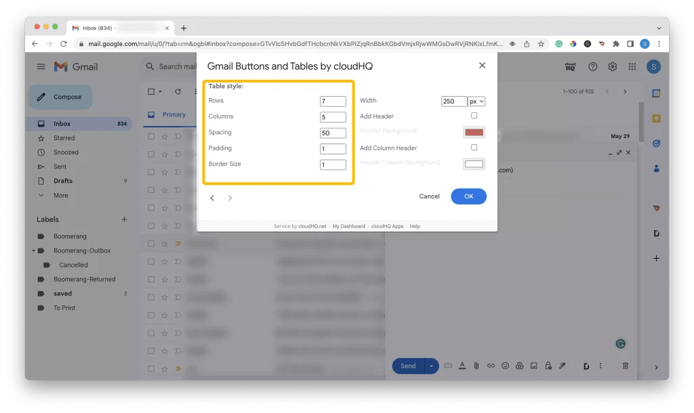Insert an emoji into the email

click(x=505, y=366)
